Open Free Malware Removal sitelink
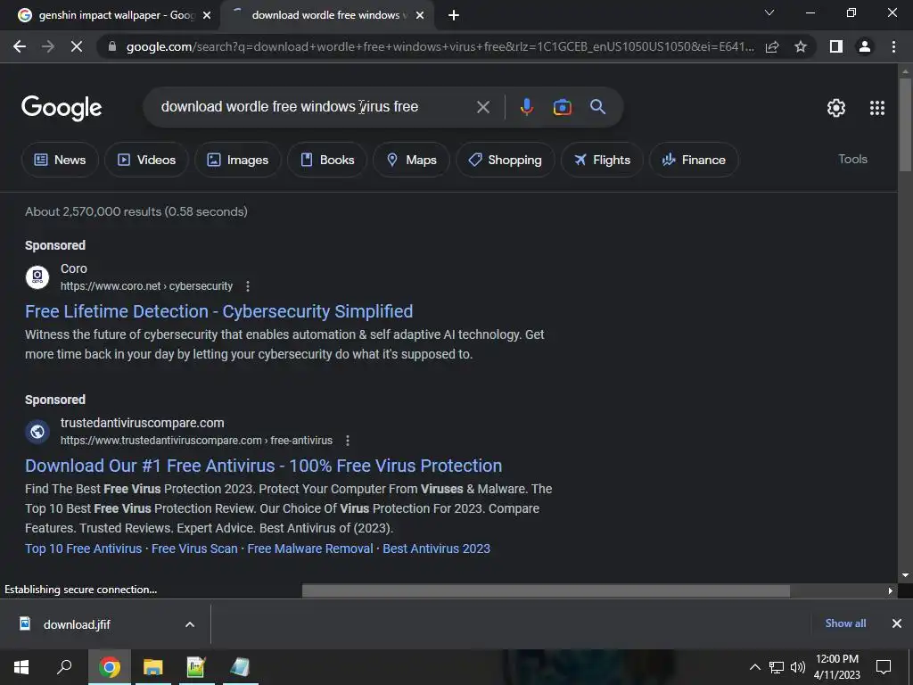This screenshot has height=685, width=913. click(x=310, y=549)
